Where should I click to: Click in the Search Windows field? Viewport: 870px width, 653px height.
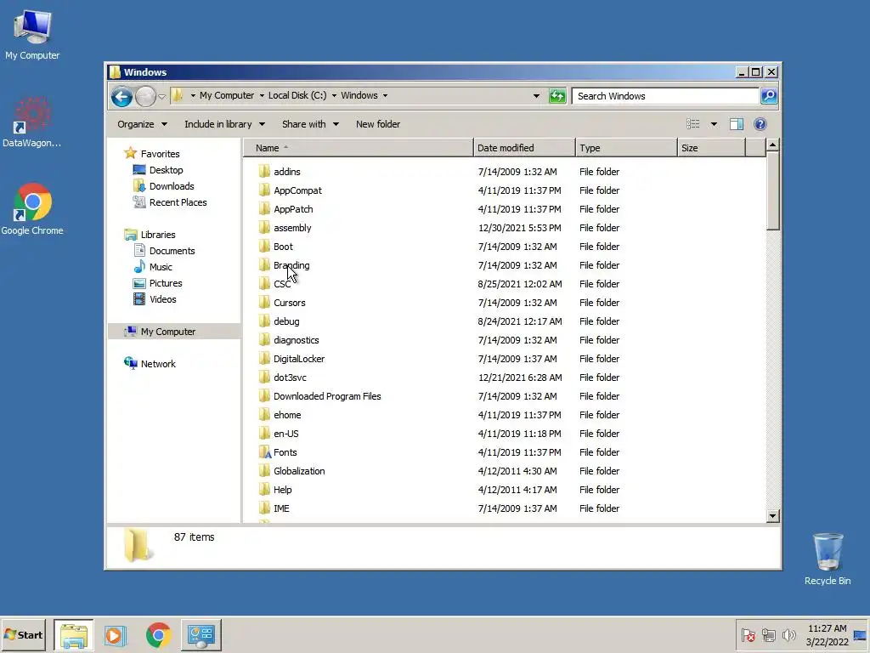(x=665, y=96)
